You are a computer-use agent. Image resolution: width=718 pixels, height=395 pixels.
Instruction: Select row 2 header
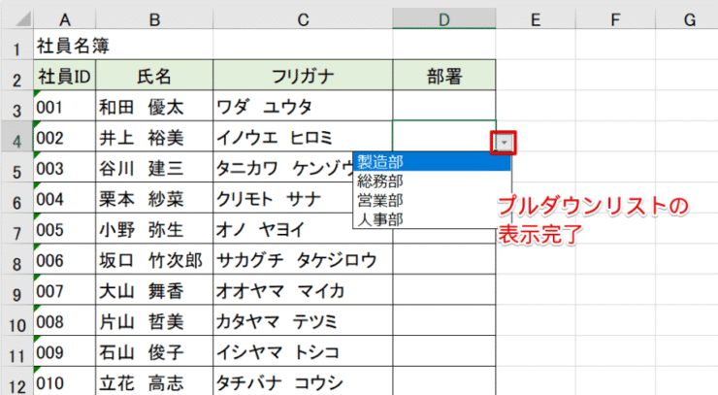[x=16, y=75]
